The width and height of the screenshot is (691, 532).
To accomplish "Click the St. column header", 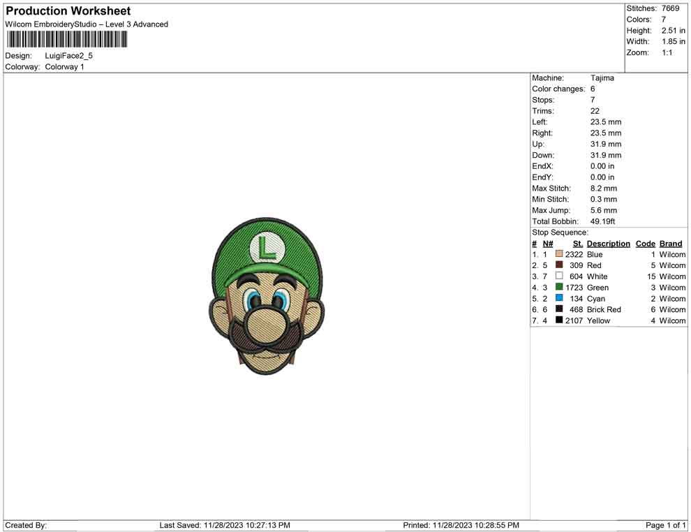I will pyautogui.click(x=578, y=244).
